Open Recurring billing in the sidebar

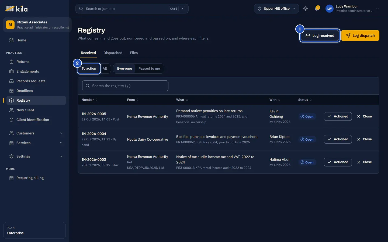click(36, 178)
